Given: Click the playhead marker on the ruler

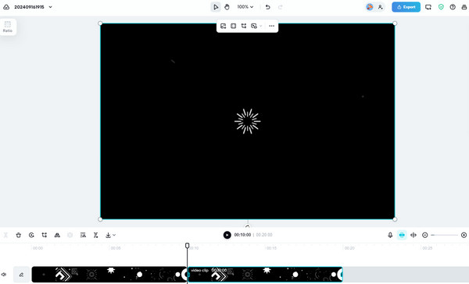Looking at the screenshot, I should click(188, 246).
